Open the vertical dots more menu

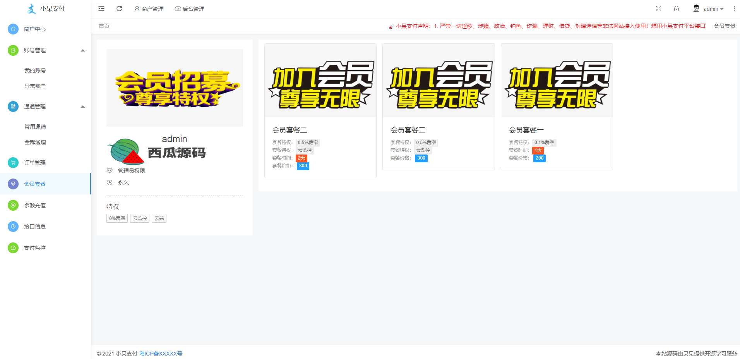pyautogui.click(x=734, y=9)
